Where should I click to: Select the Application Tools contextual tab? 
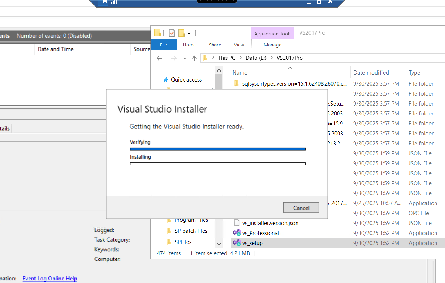(272, 34)
